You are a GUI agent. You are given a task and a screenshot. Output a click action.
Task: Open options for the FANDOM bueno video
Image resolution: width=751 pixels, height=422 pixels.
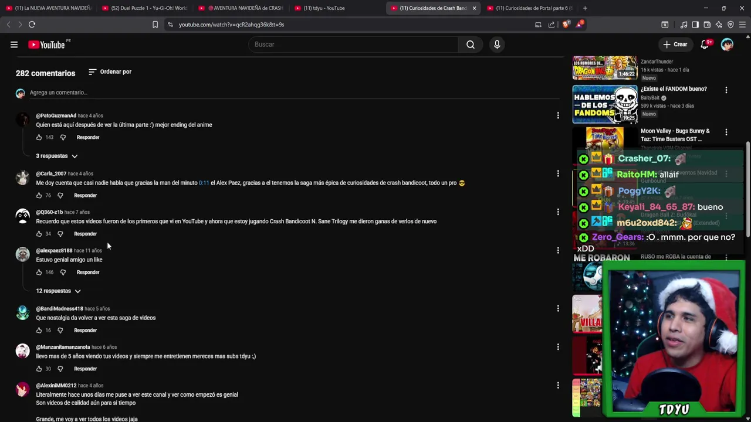[726, 90]
